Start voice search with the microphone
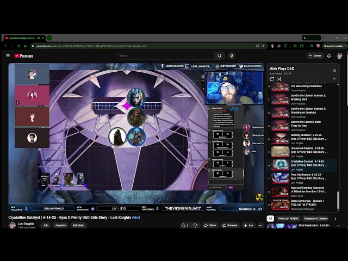The image size is (348, 261). [232, 55]
